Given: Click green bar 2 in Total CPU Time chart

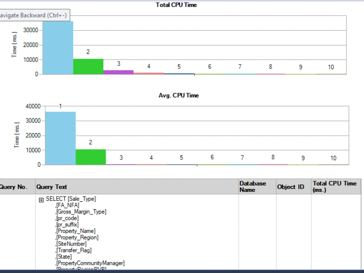Looking at the screenshot, I should [x=88, y=67].
